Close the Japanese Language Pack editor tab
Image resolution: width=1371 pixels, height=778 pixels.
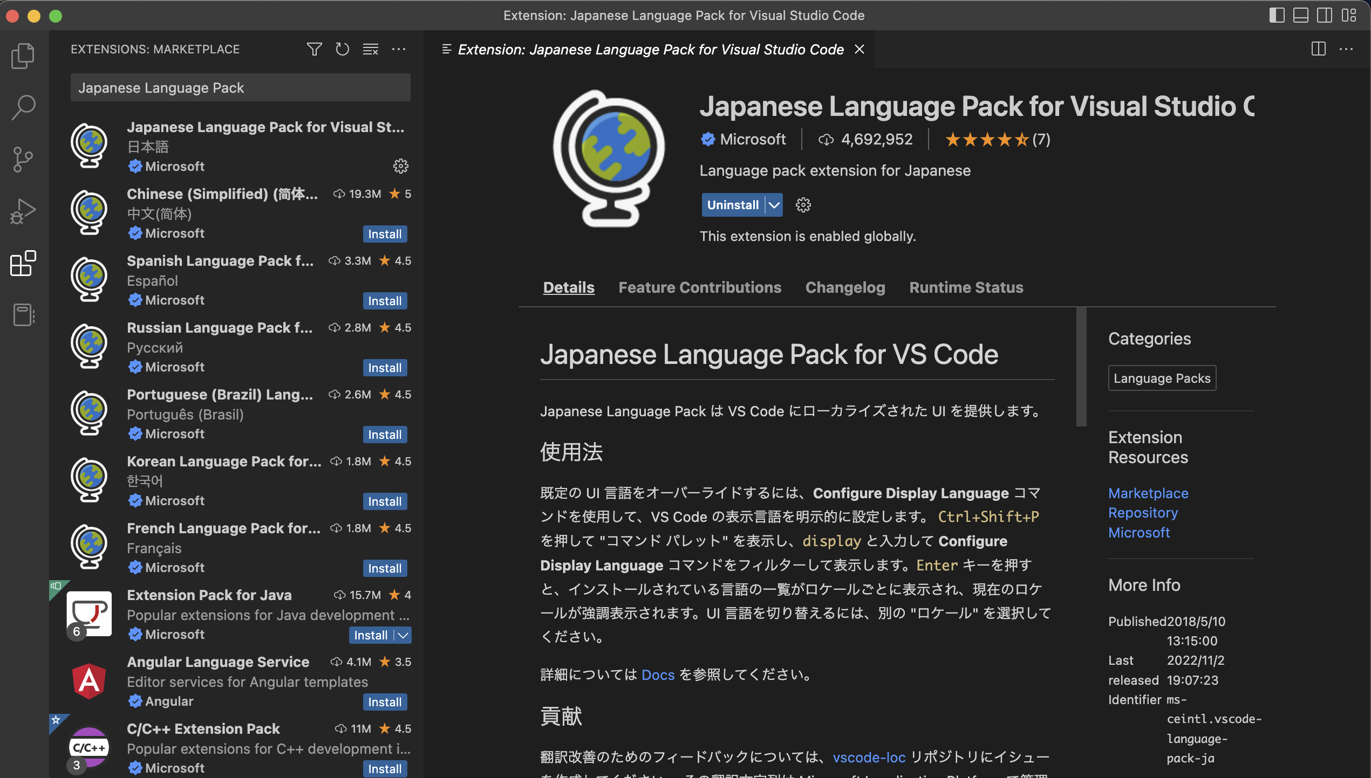point(860,49)
